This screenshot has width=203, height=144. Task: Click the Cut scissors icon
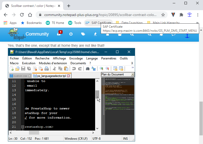(x=54, y=69)
